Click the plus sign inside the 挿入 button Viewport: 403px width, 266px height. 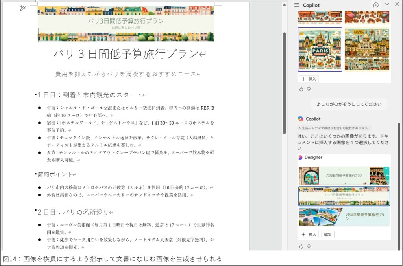[303, 79]
